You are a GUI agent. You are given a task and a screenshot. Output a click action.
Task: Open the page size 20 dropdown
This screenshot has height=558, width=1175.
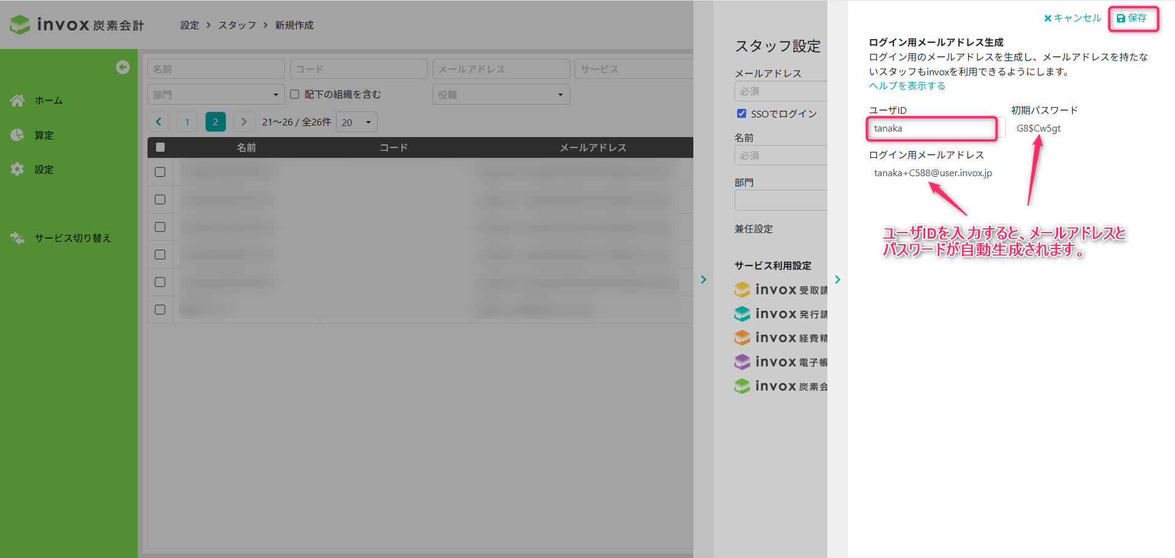click(x=356, y=122)
